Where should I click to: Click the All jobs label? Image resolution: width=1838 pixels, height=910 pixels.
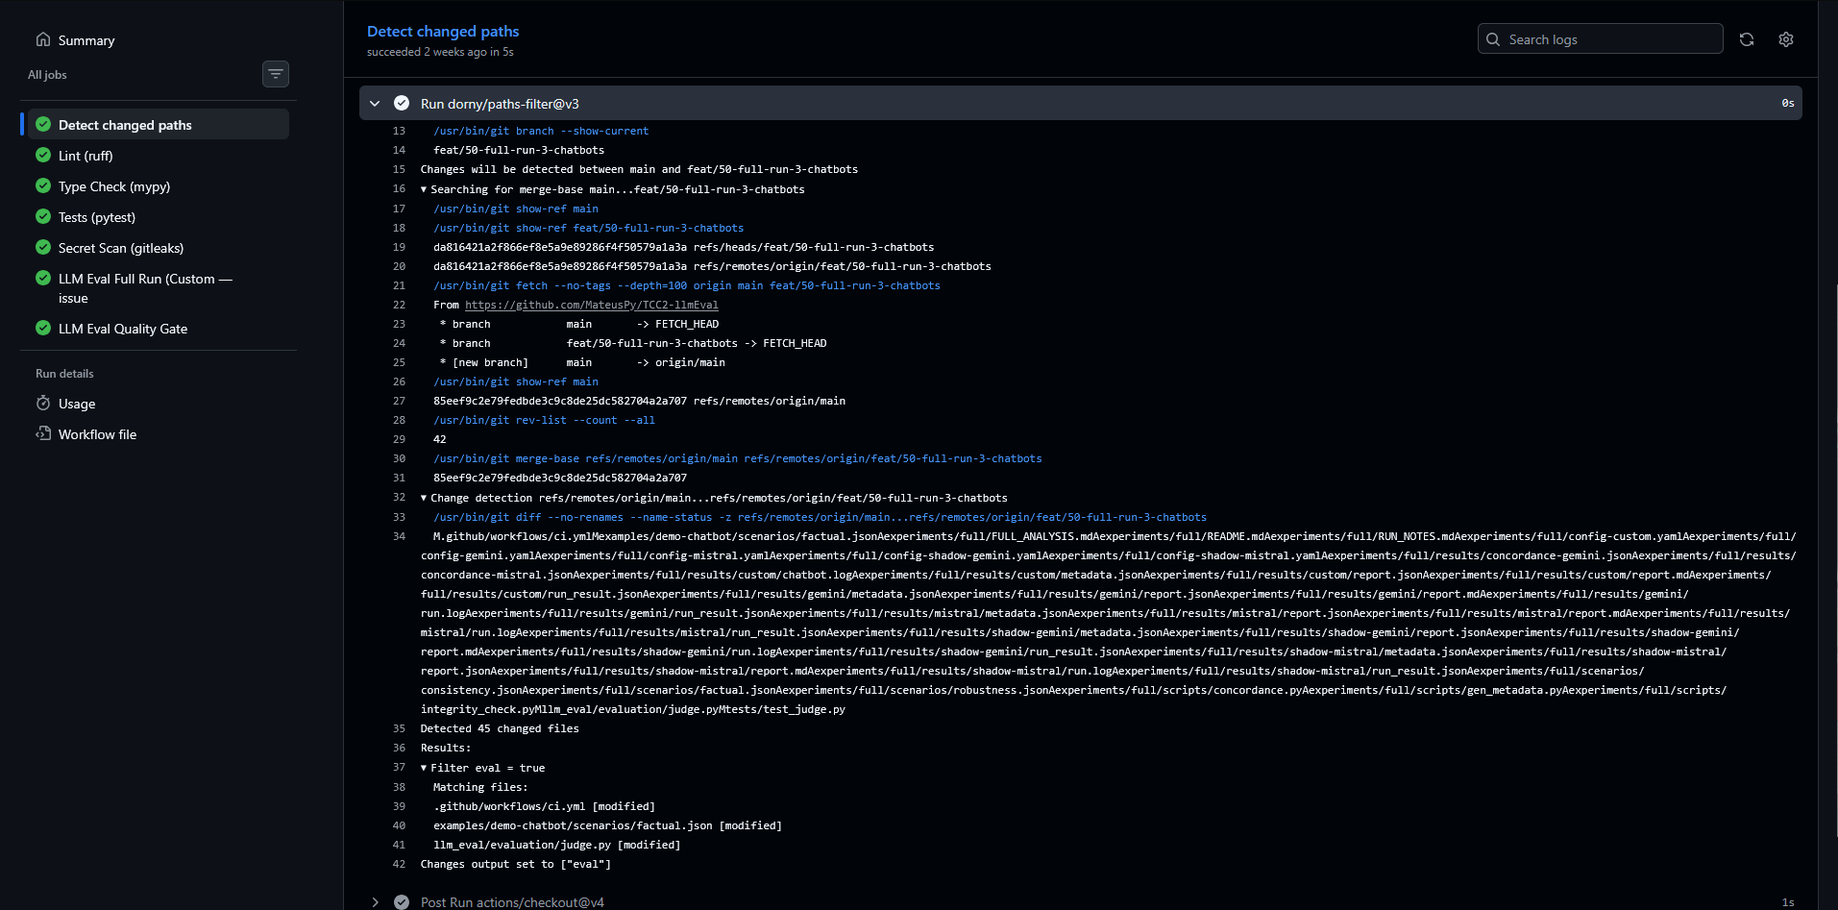pos(47,74)
